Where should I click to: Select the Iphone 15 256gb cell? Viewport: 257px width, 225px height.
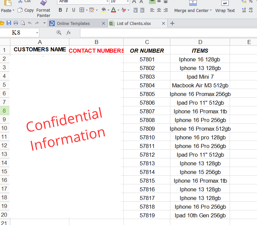click(x=200, y=172)
